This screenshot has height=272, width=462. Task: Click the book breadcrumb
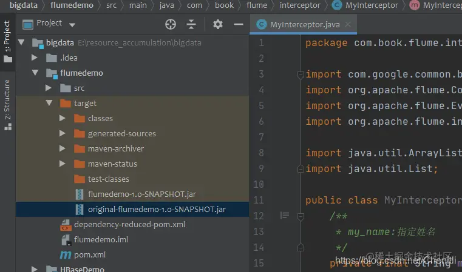pos(224,5)
